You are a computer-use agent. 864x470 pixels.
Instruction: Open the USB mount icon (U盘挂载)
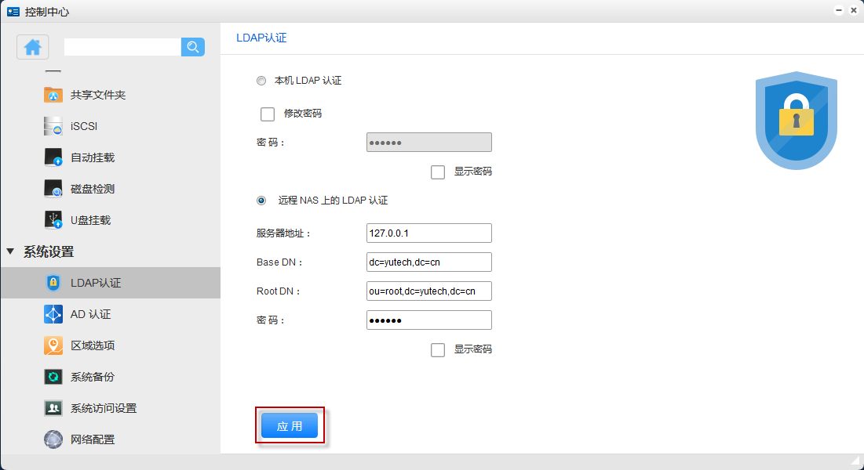[x=53, y=220]
